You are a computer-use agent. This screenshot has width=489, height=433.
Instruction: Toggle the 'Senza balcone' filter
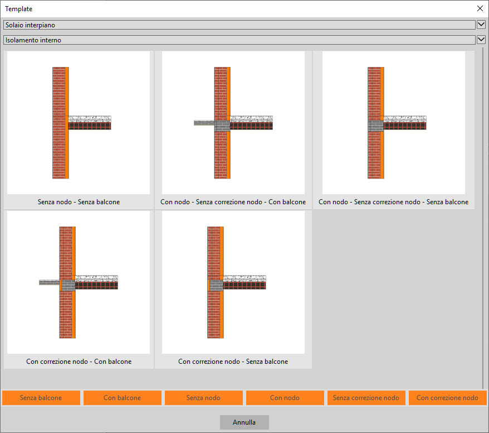click(41, 398)
